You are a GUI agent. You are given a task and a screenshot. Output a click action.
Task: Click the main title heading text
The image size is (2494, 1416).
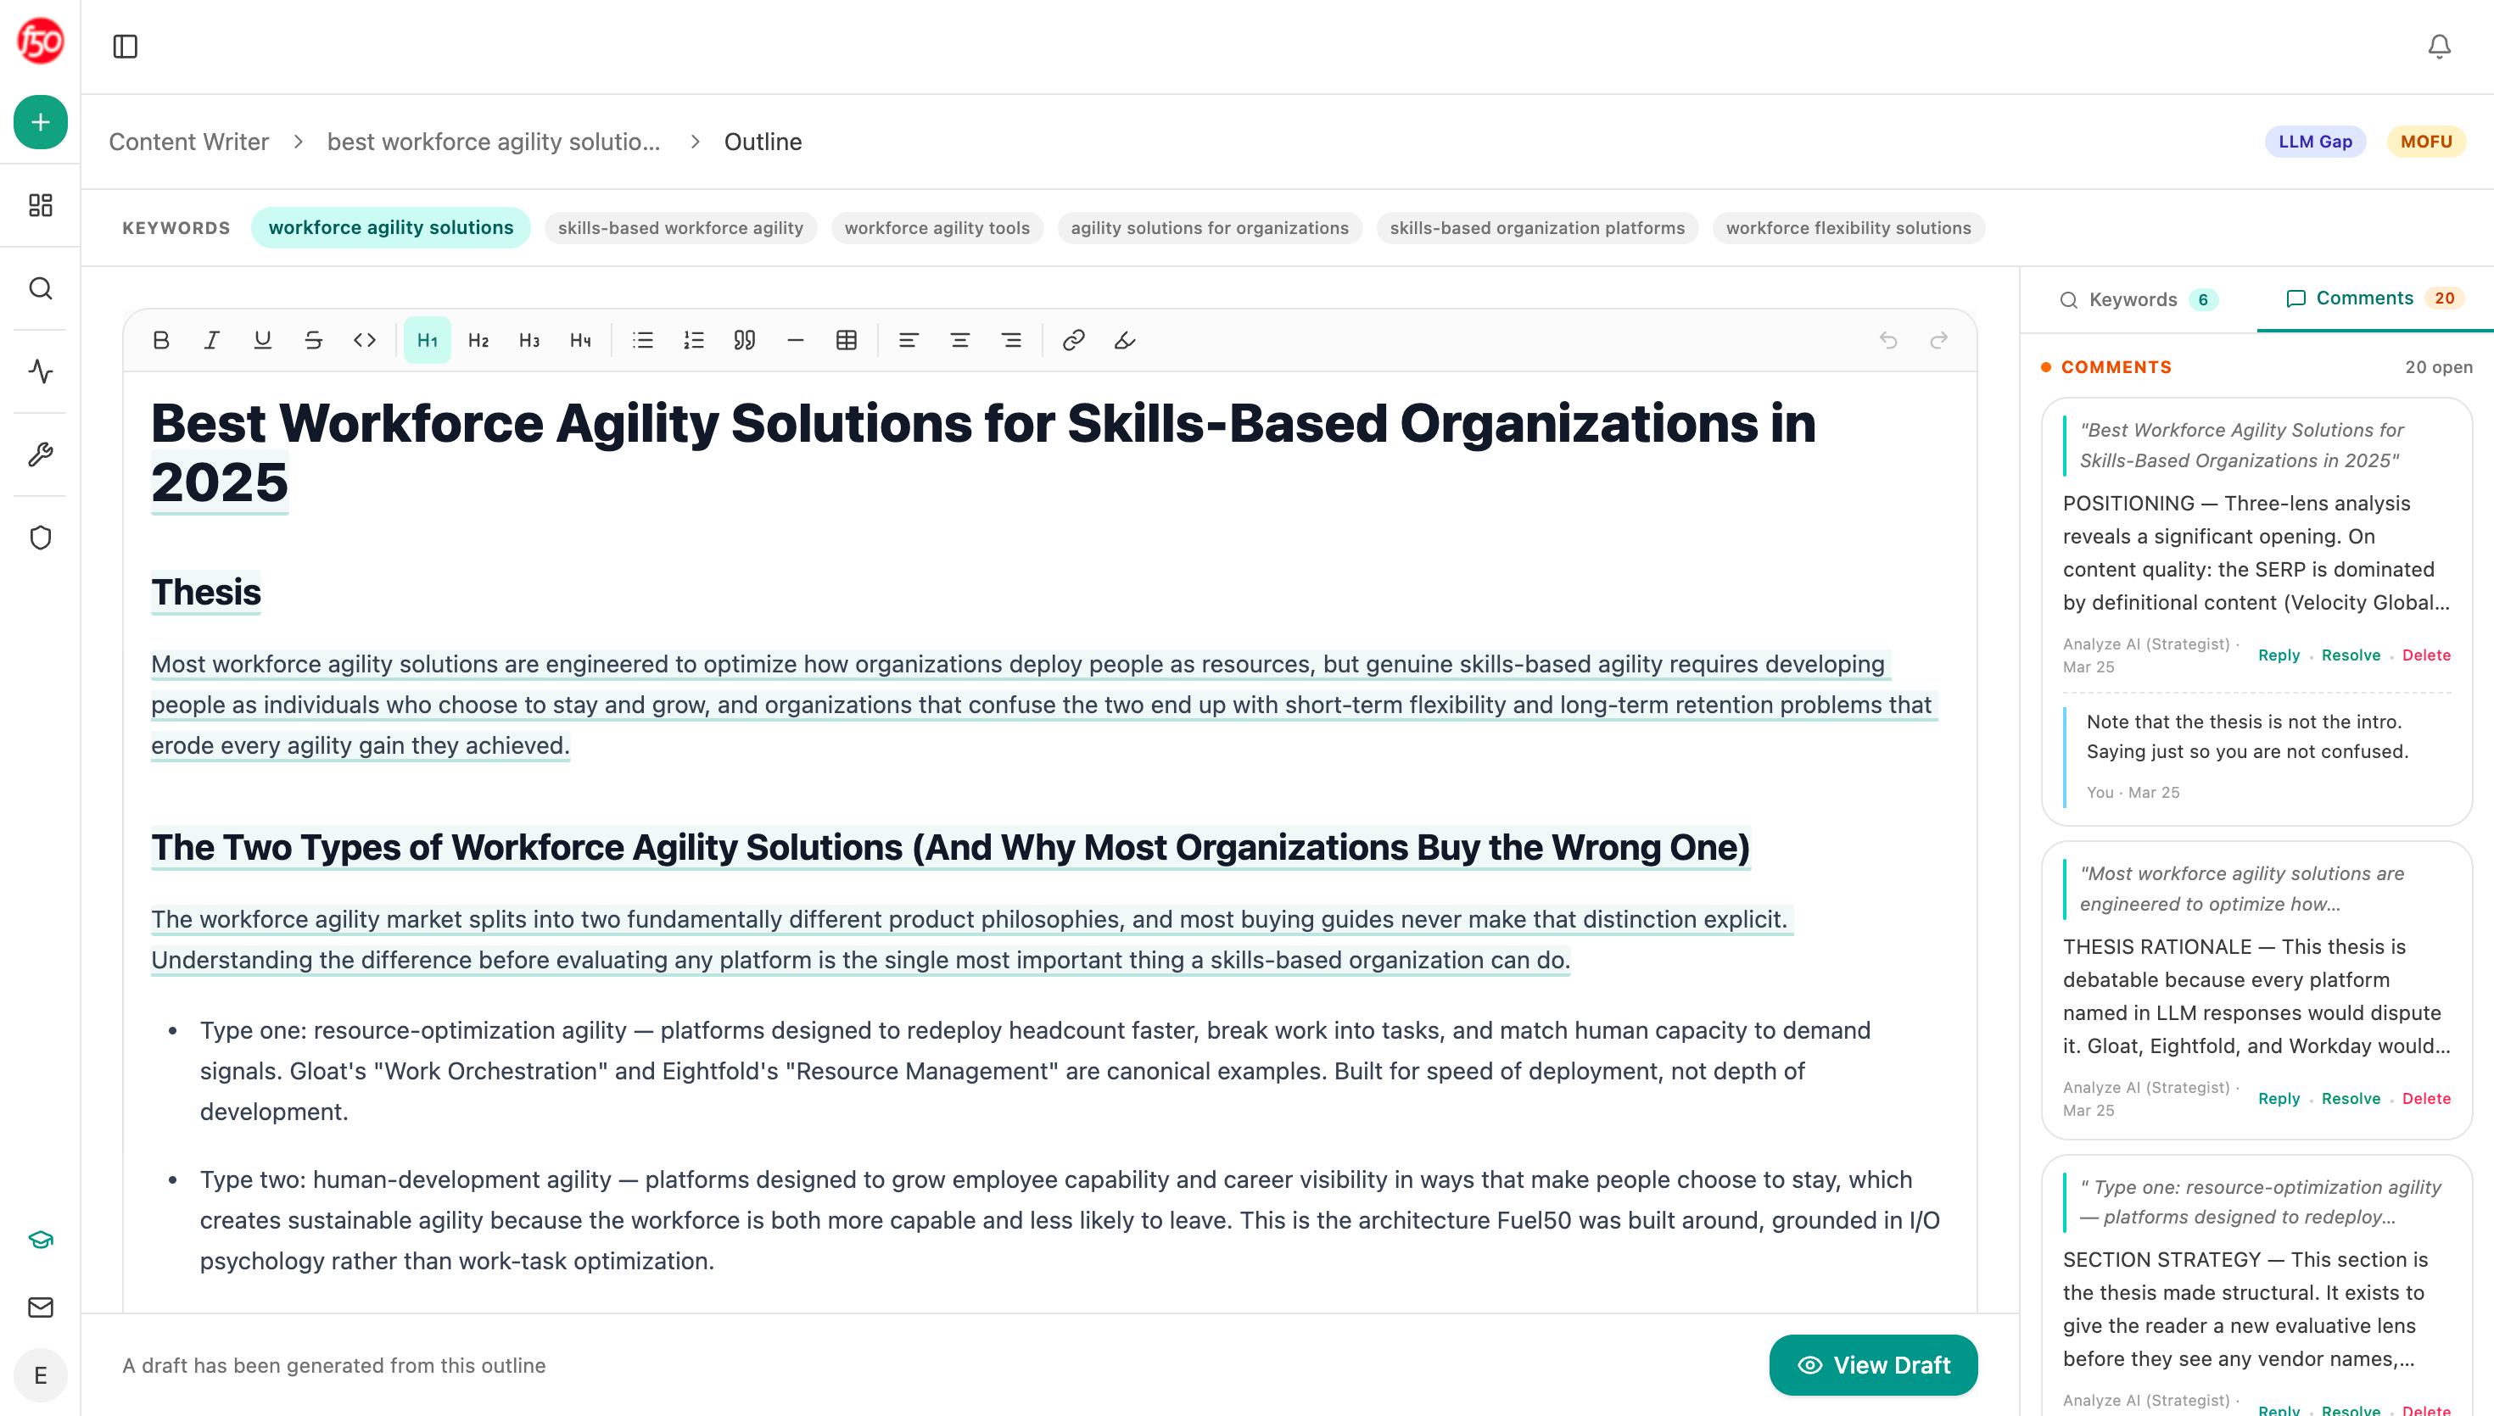tap(982, 452)
